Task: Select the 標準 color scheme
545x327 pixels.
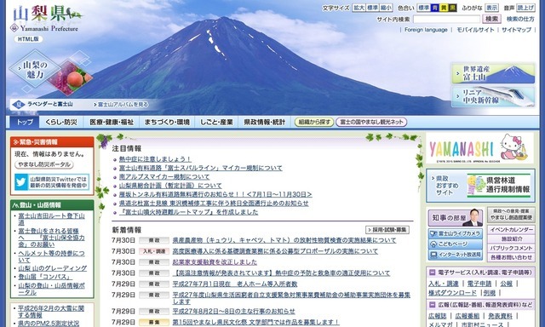Action: pos(424,8)
